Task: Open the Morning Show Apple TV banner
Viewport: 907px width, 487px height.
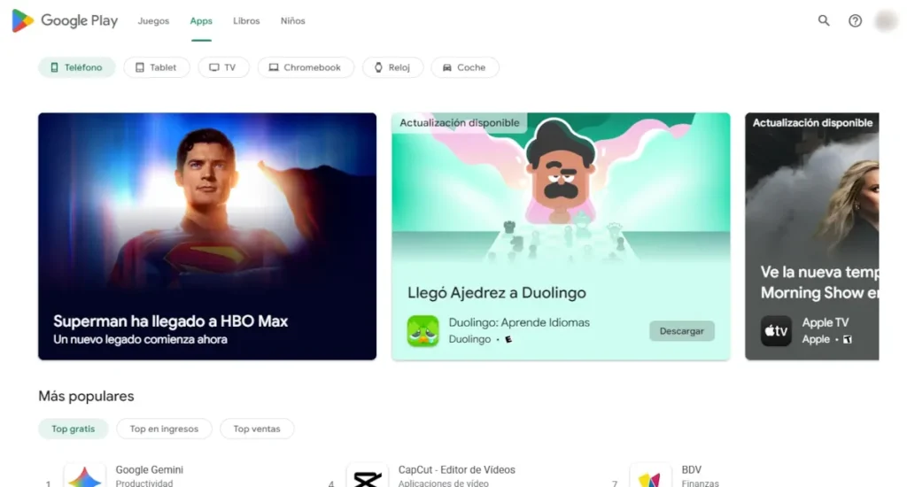Action: pos(812,236)
